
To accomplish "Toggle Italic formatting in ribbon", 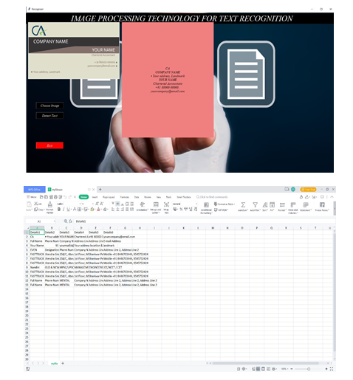I will coord(64,210).
